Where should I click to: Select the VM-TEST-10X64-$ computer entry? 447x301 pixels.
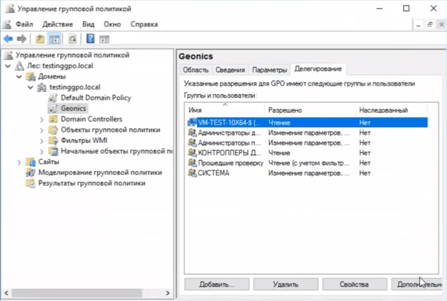click(229, 123)
